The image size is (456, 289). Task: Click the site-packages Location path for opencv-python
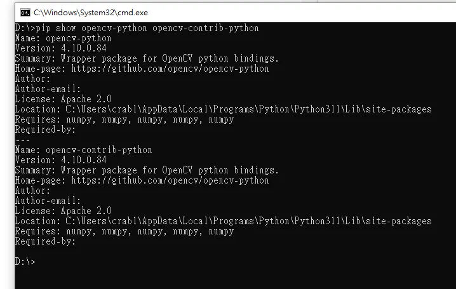click(x=248, y=109)
